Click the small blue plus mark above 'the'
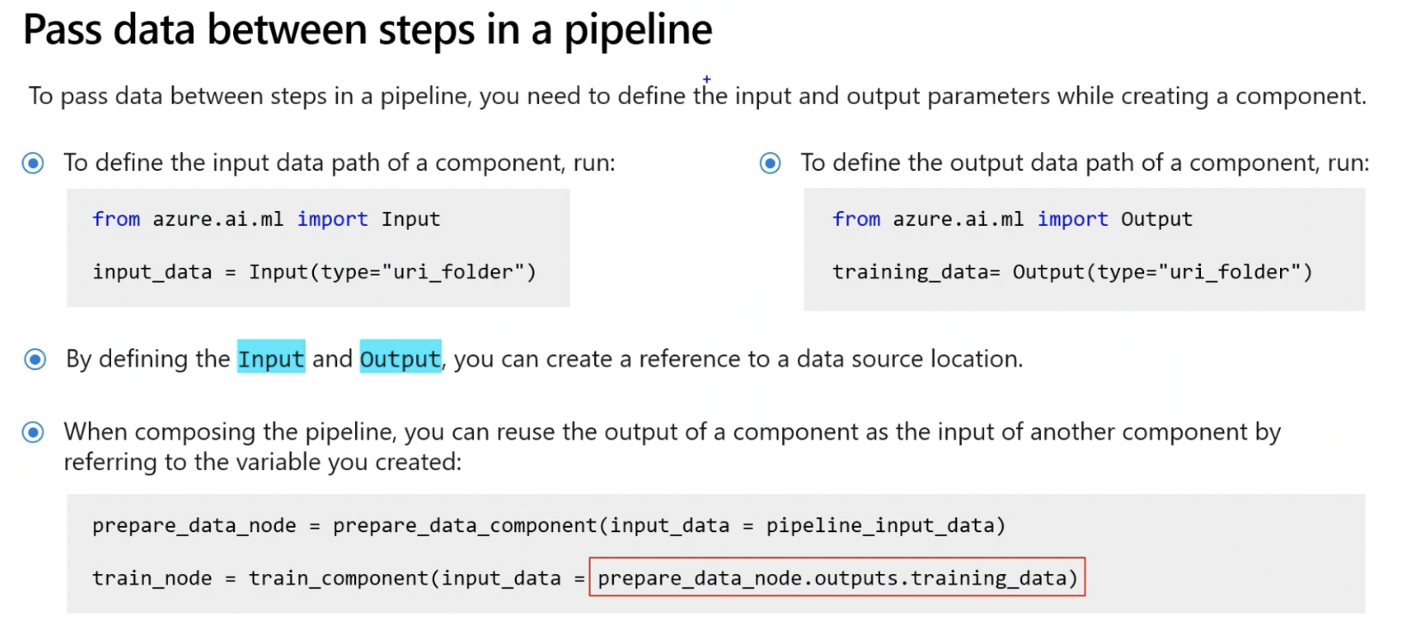 pyautogui.click(x=707, y=79)
